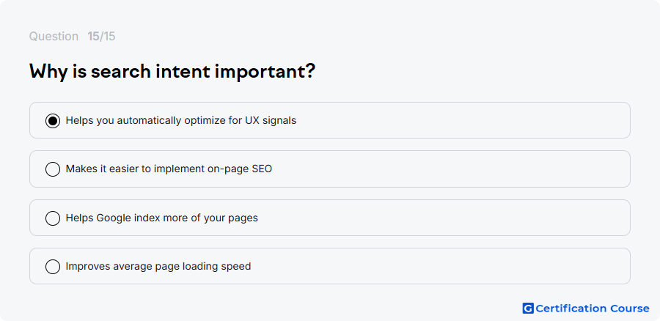Image resolution: width=660 pixels, height=321 pixels.
Task: Choose the radio for on-page SEO answer
Action: tap(53, 169)
